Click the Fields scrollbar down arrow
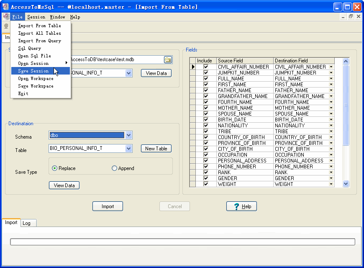 (x=346, y=184)
